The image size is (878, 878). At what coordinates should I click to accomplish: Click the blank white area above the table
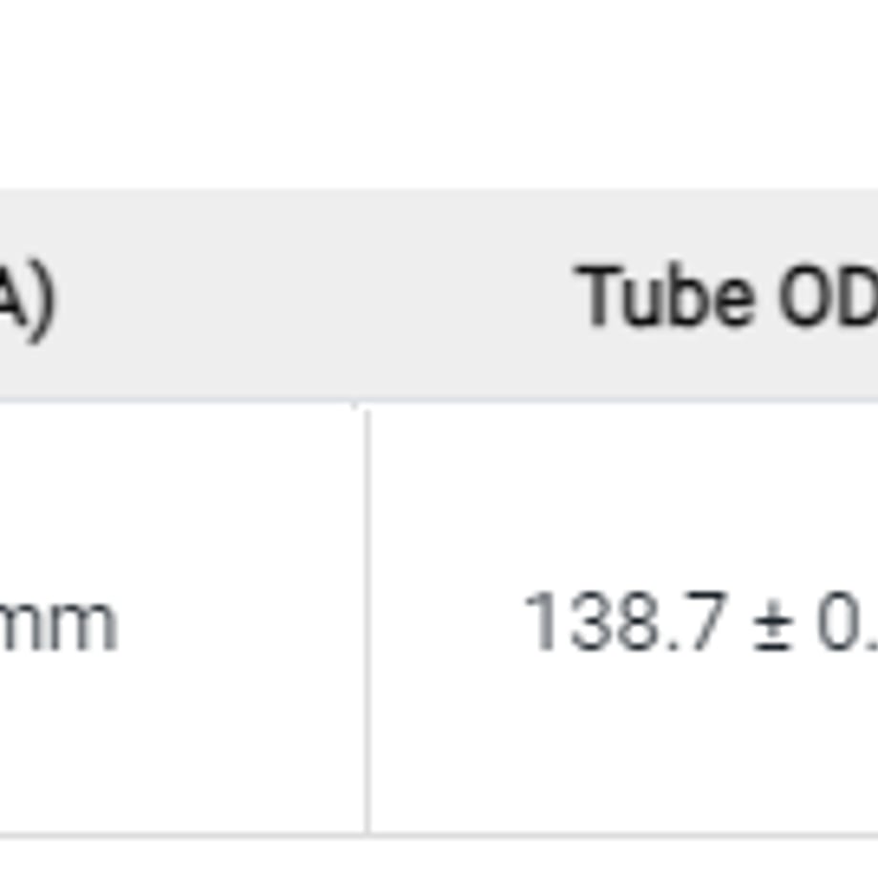pos(439,94)
